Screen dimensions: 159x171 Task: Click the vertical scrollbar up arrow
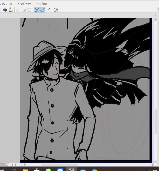pyautogui.click(x=156, y=20)
